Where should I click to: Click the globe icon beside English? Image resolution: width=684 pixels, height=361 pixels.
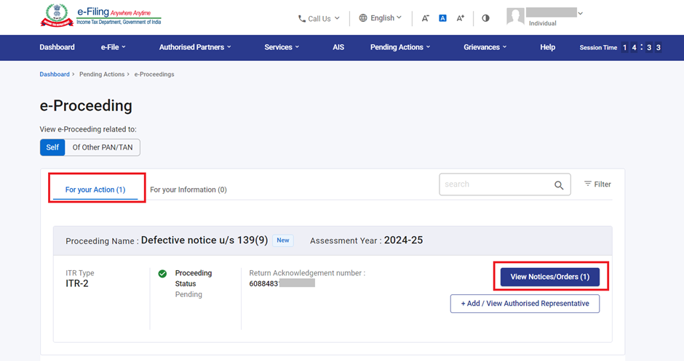point(363,18)
